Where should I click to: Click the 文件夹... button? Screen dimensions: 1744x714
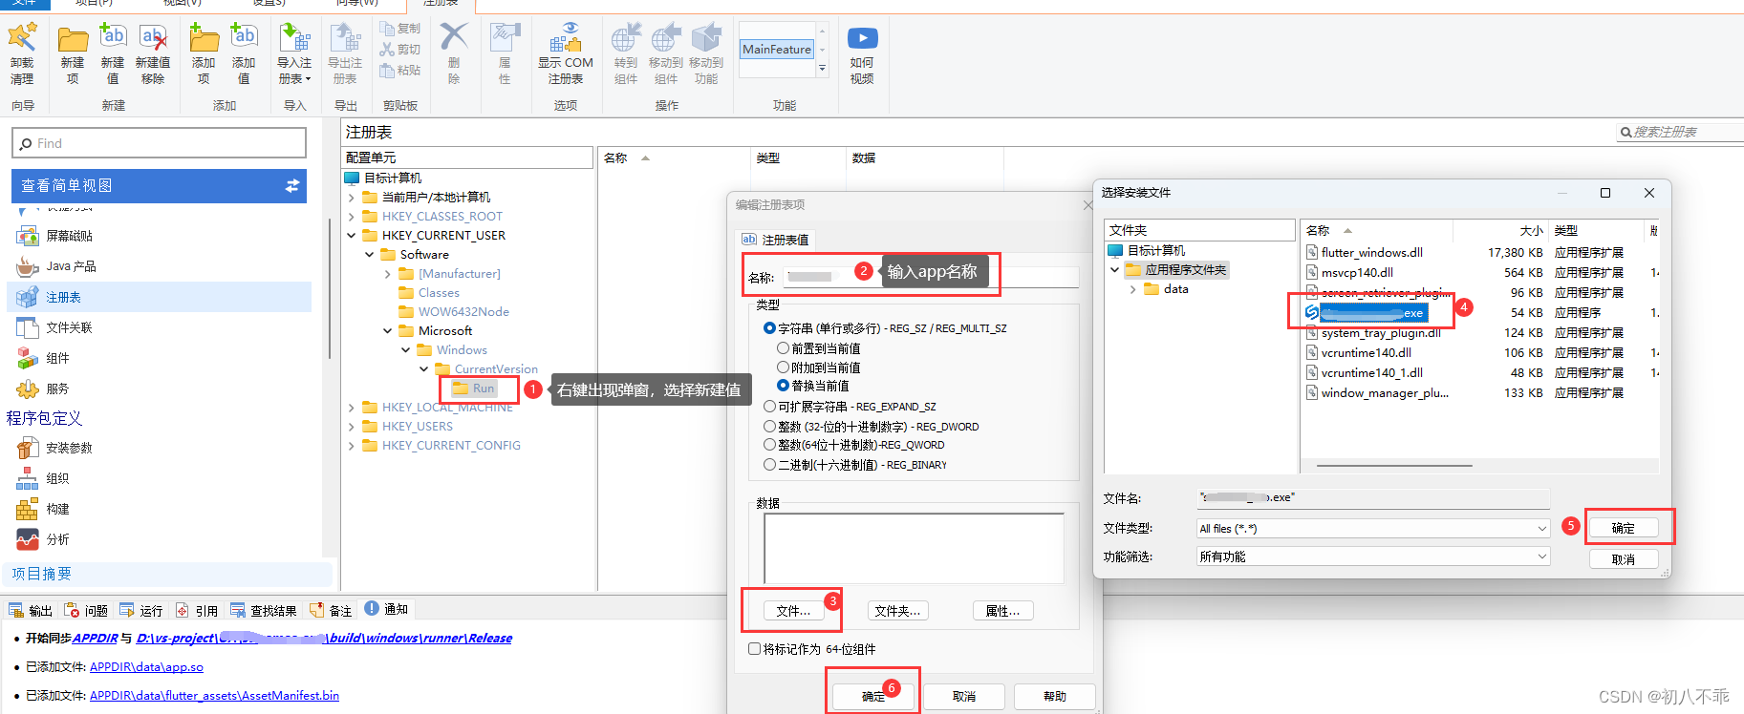[898, 611]
